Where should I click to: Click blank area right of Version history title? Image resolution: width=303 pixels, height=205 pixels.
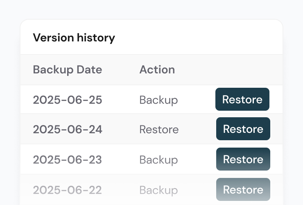(197, 38)
